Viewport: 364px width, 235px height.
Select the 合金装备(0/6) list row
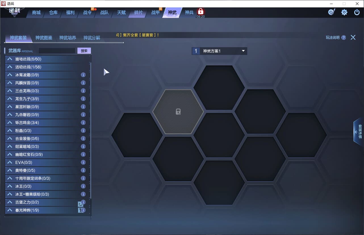pos(47,139)
